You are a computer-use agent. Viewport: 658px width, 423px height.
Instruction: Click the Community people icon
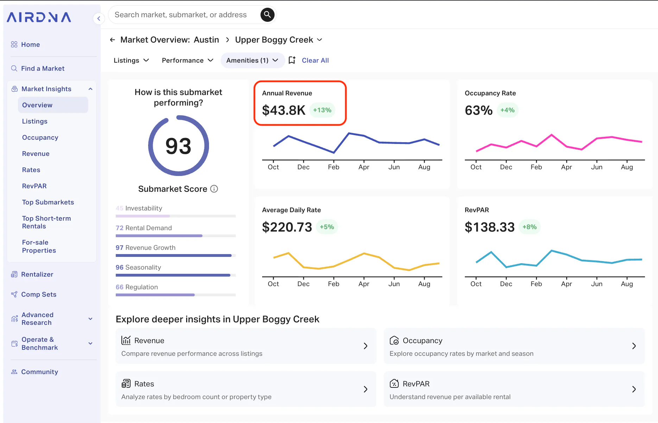click(x=14, y=372)
